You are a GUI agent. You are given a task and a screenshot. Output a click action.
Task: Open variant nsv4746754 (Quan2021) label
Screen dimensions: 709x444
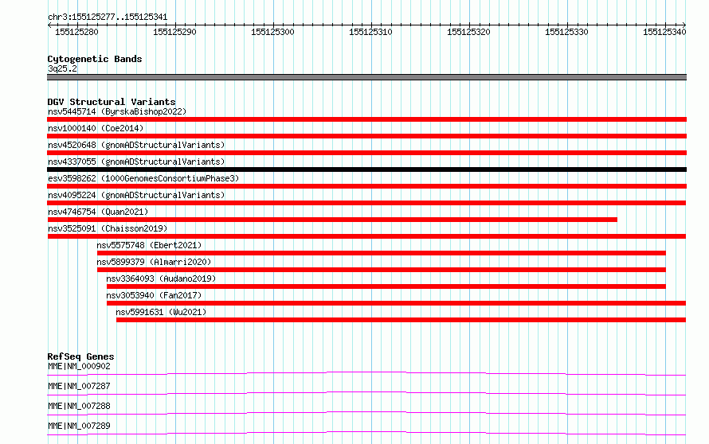[x=98, y=212]
